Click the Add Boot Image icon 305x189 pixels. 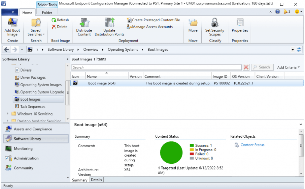pos(12,23)
